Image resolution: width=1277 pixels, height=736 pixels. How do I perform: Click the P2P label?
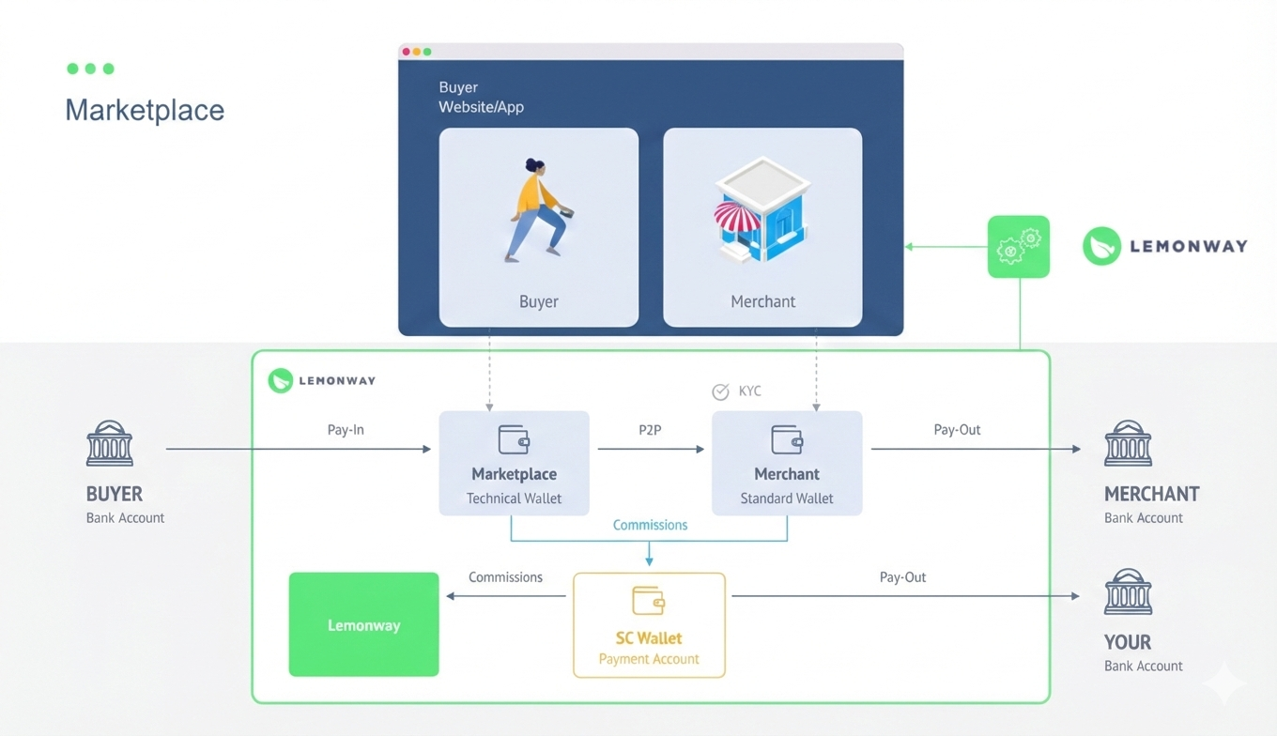tap(650, 430)
